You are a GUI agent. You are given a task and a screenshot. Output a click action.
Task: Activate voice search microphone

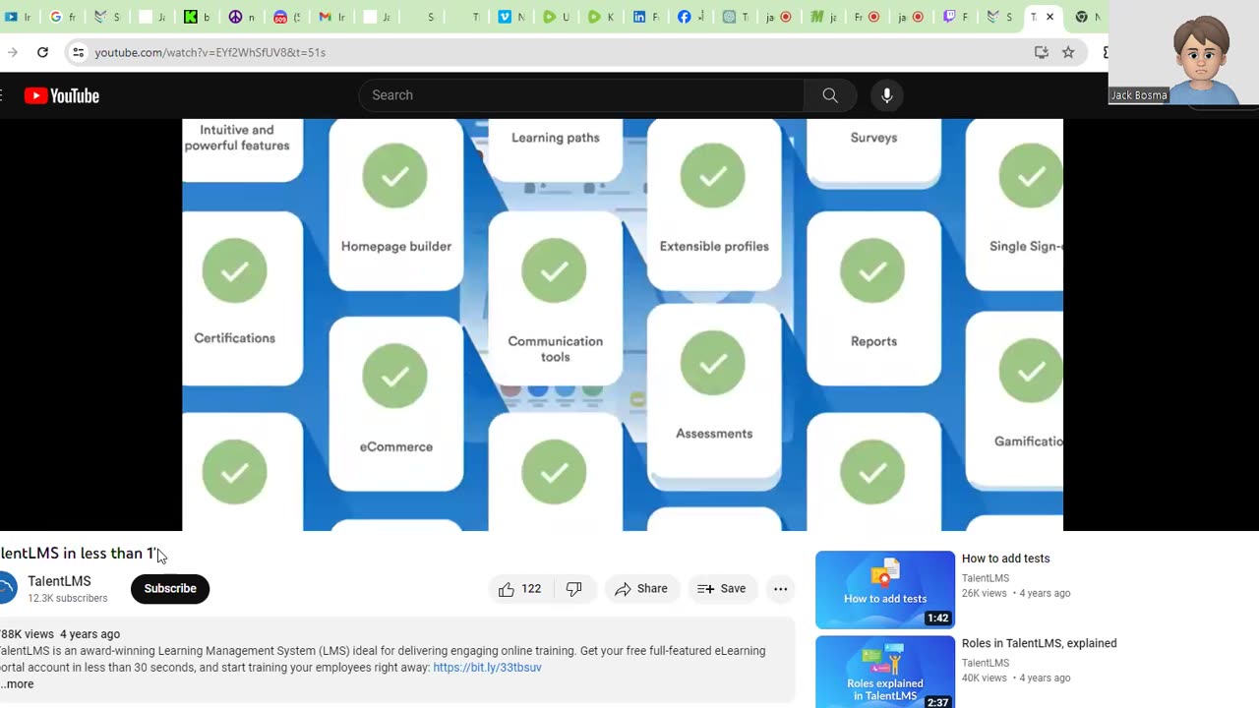tap(886, 95)
